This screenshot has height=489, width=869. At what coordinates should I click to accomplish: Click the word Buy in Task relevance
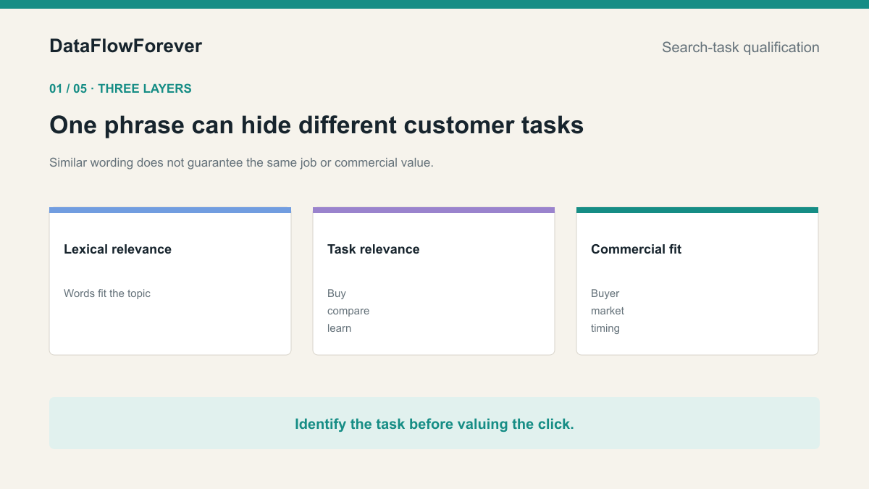coord(337,293)
